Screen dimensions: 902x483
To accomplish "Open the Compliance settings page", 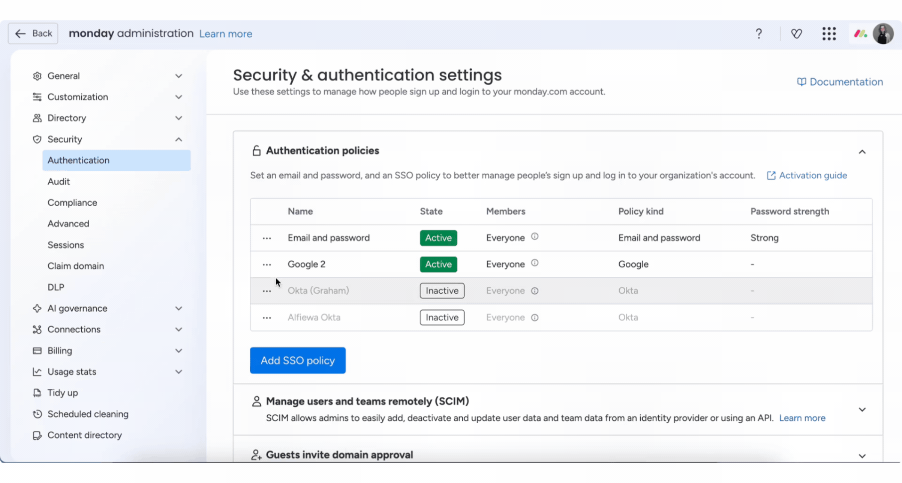I will click(x=72, y=203).
